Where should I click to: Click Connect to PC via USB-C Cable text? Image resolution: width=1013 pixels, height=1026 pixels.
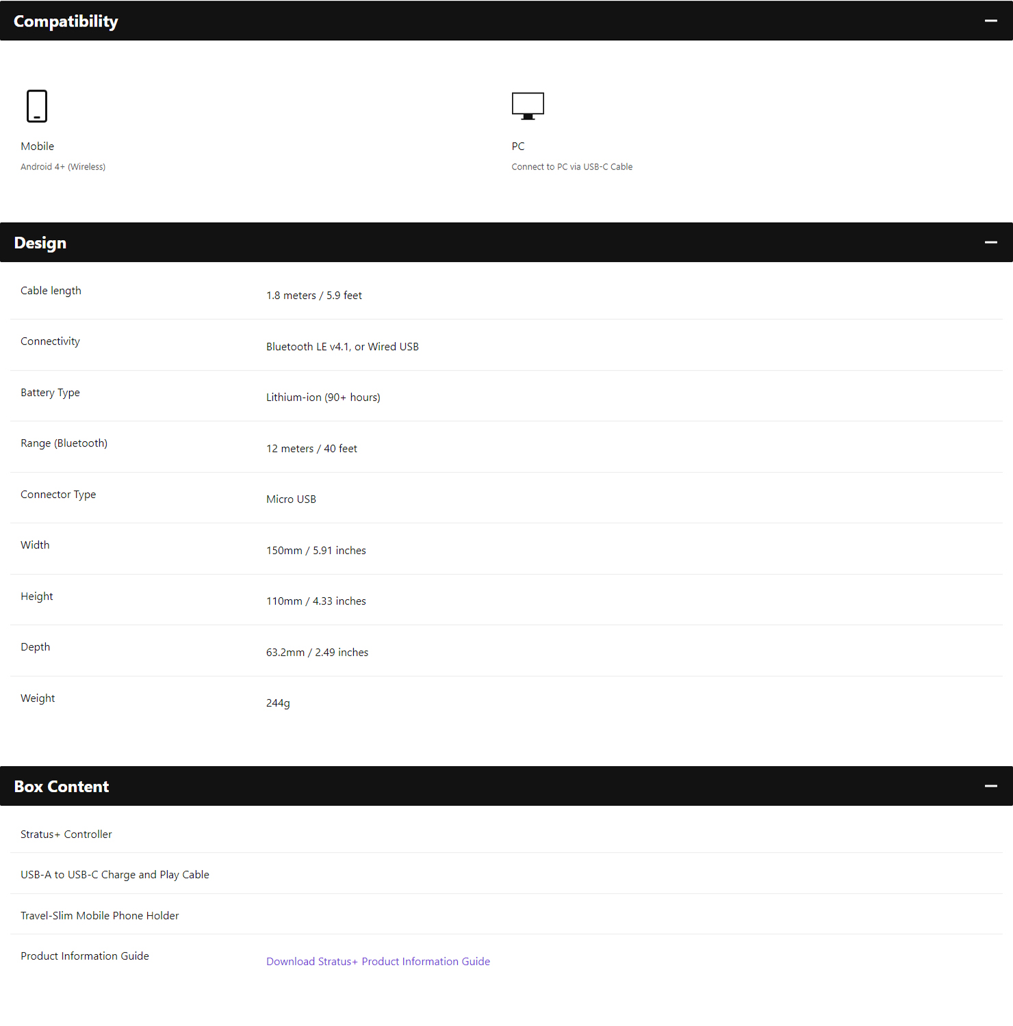(x=572, y=167)
